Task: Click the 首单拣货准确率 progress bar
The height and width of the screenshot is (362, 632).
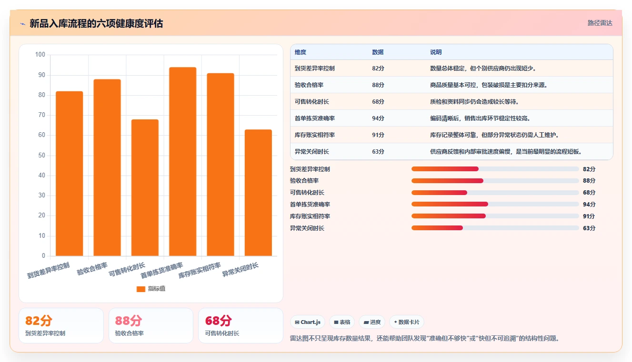Action: coord(495,204)
